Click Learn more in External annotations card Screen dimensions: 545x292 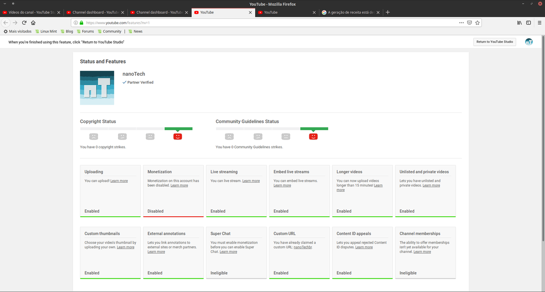pos(156,252)
